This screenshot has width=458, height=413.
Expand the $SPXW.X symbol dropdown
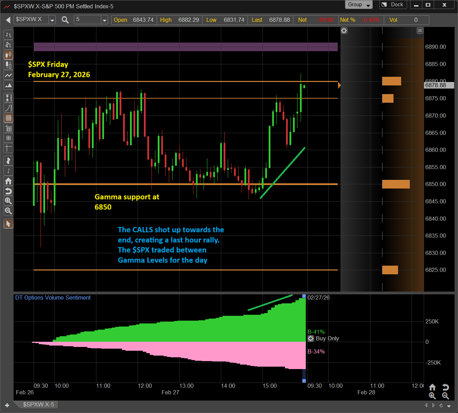coord(52,20)
